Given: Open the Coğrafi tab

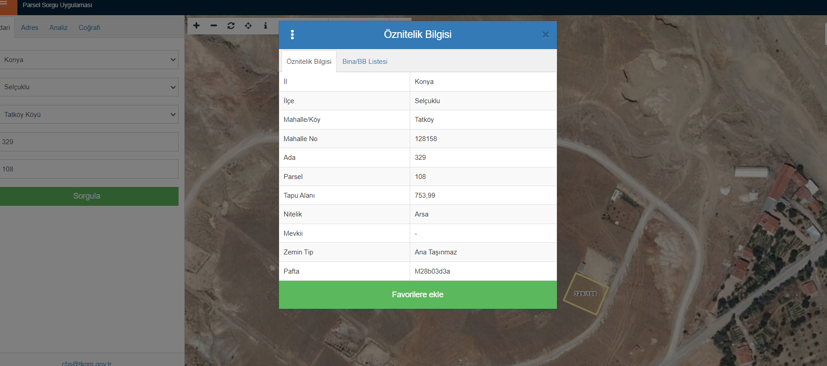Looking at the screenshot, I should coord(89,28).
